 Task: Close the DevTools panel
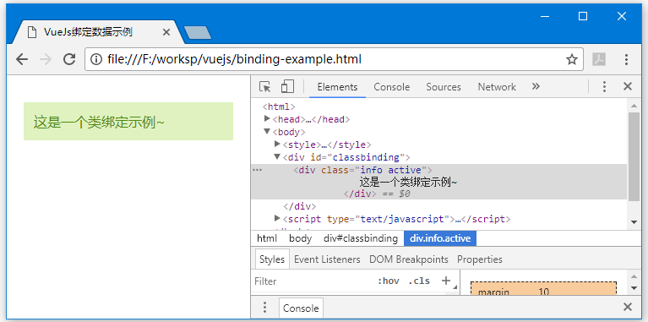(x=628, y=86)
